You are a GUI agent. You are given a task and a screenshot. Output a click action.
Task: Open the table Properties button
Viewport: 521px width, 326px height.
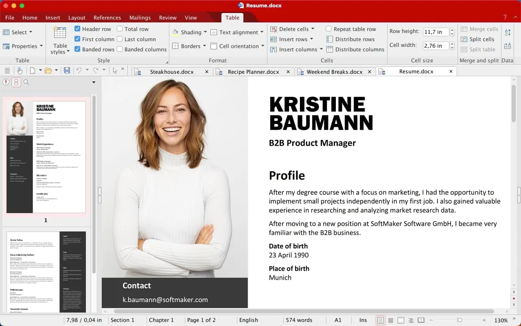click(x=23, y=46)
